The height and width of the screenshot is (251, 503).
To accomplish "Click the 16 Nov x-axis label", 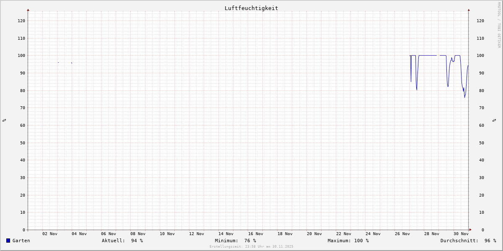I will point(256,233).
